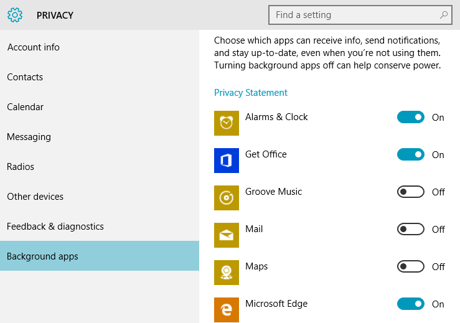Click the PRIVACY page title
Screen dimensions: 460x323
[55, 16]
